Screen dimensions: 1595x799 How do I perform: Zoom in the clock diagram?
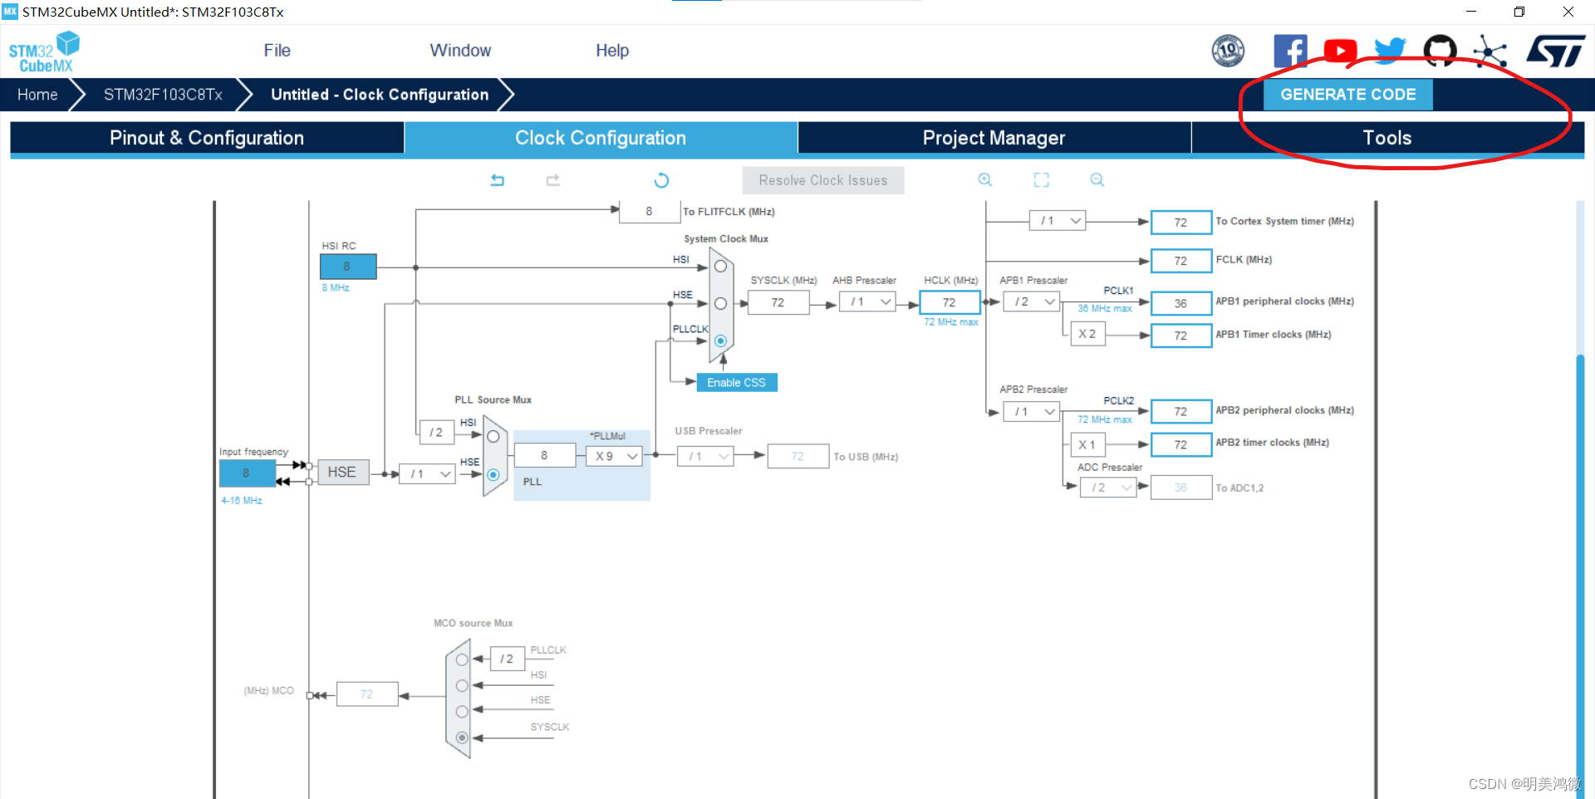tap(985, 179)
